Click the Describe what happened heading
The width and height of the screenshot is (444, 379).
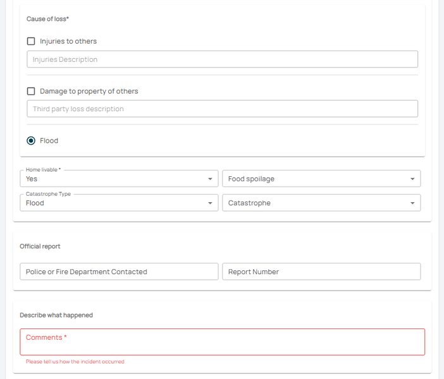pos(56,315)
